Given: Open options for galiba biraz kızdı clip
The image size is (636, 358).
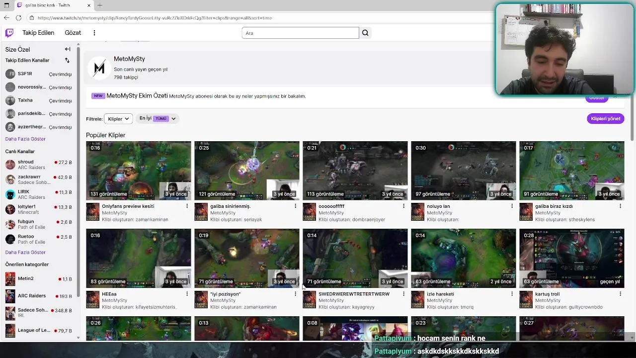Looking at the screenshot, I should 620,206.
